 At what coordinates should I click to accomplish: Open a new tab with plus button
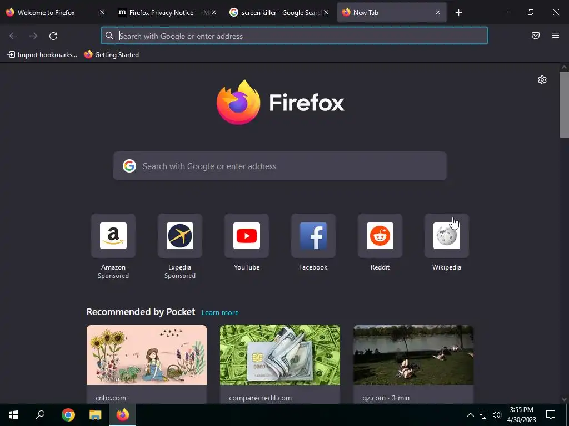point(458,13)
